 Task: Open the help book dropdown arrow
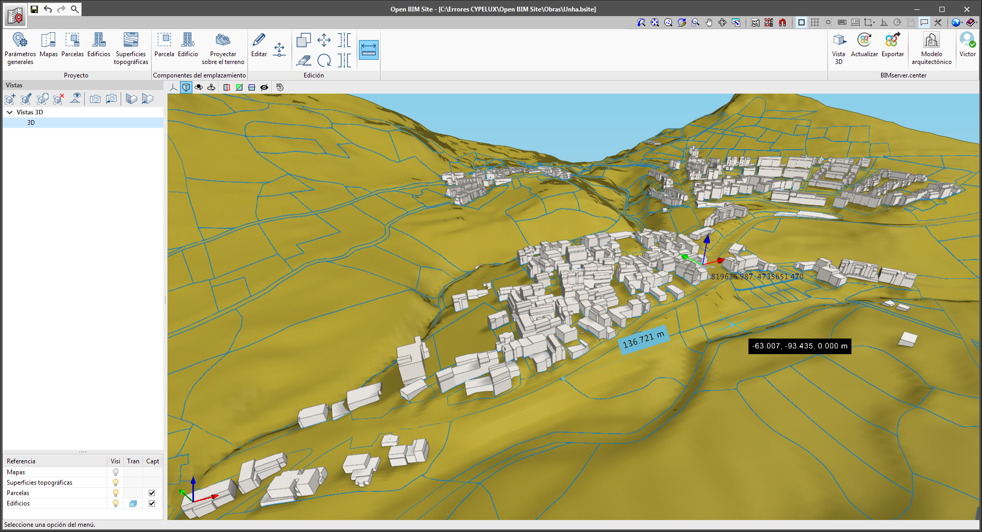[x=976, y=23]
